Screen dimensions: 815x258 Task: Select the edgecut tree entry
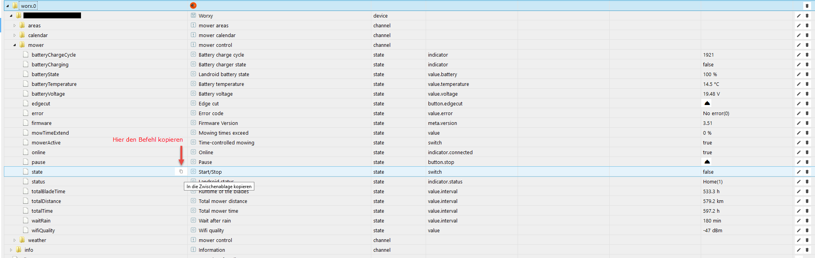tap(41, 103)
